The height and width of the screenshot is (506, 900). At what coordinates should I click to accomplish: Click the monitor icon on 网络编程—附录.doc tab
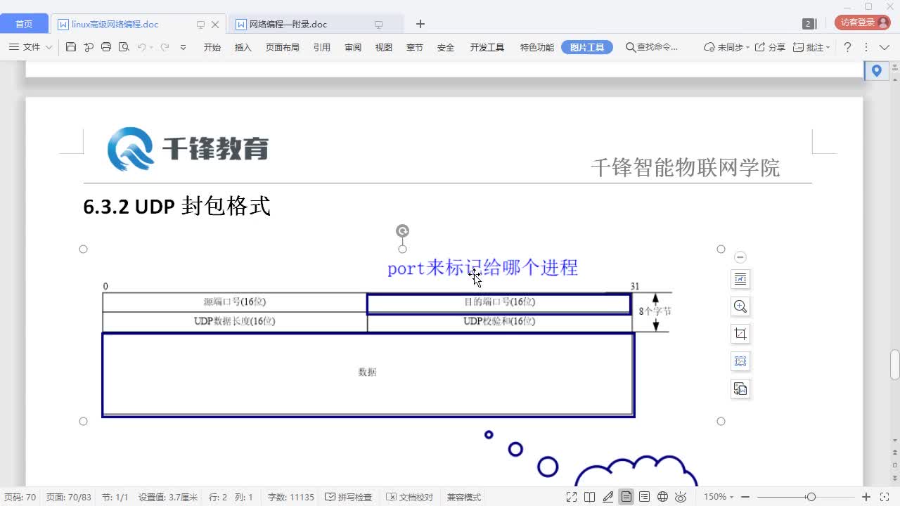[x=378, y=25]
